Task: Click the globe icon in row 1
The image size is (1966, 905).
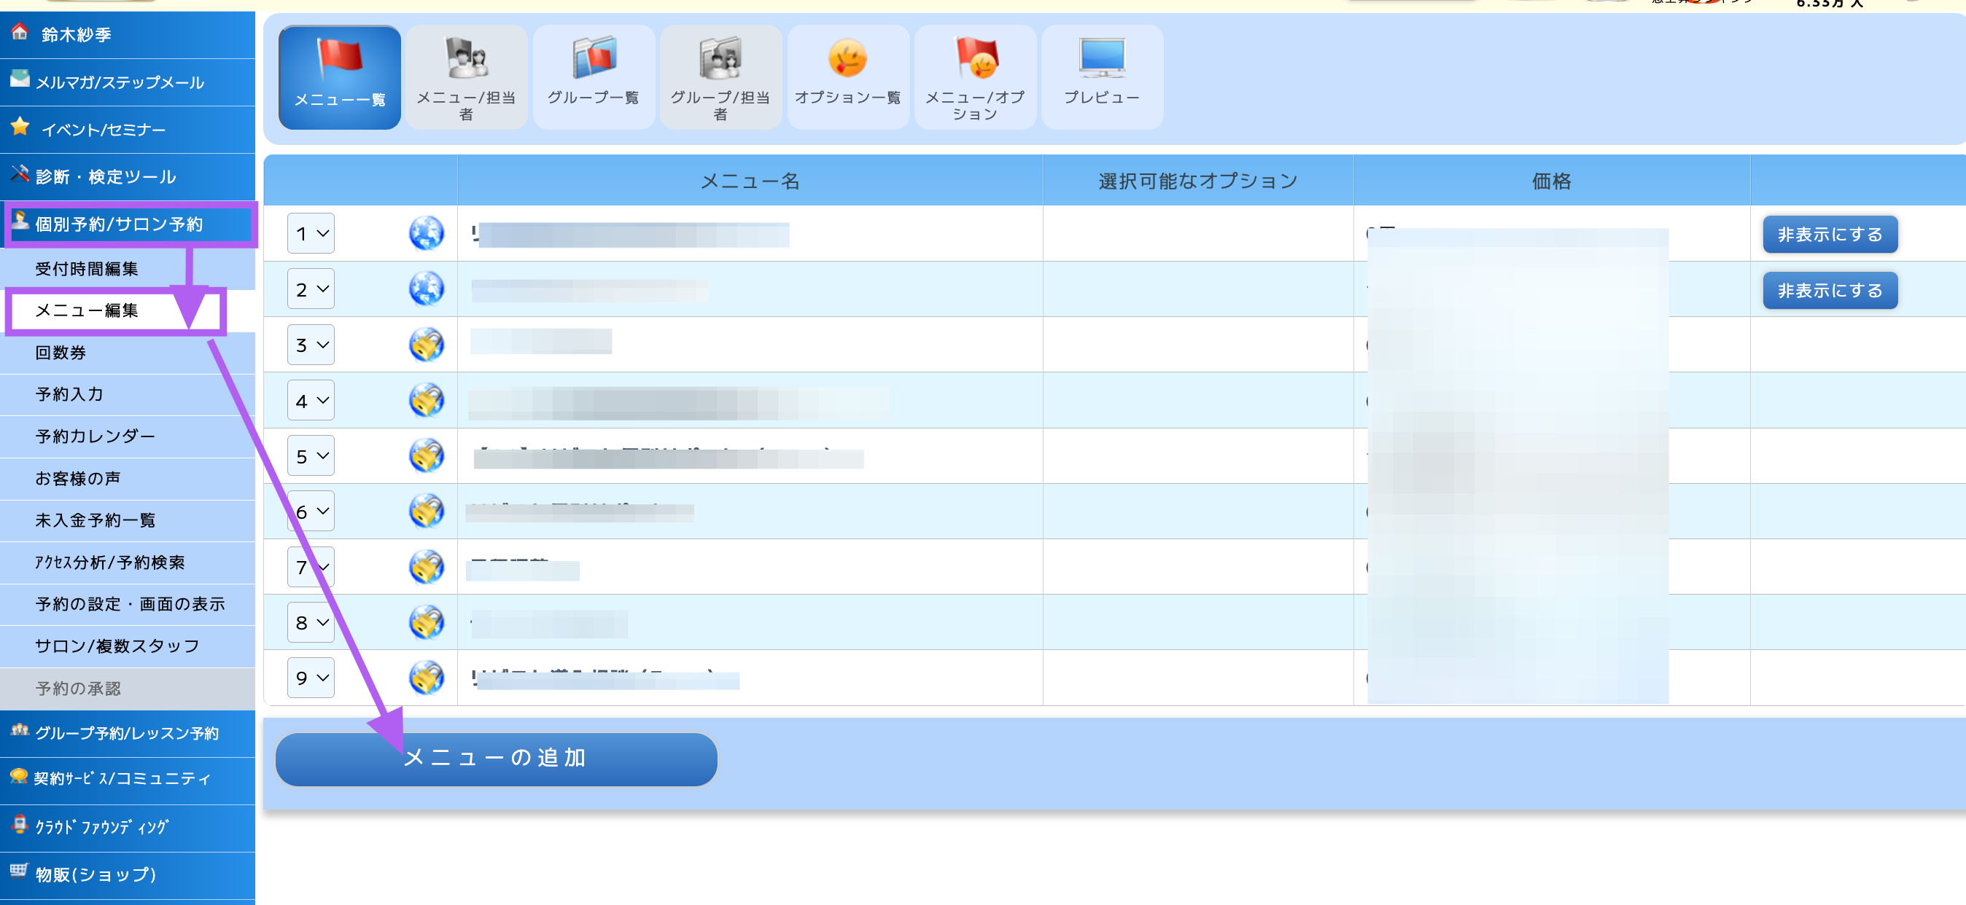Action: click(426, 233)
